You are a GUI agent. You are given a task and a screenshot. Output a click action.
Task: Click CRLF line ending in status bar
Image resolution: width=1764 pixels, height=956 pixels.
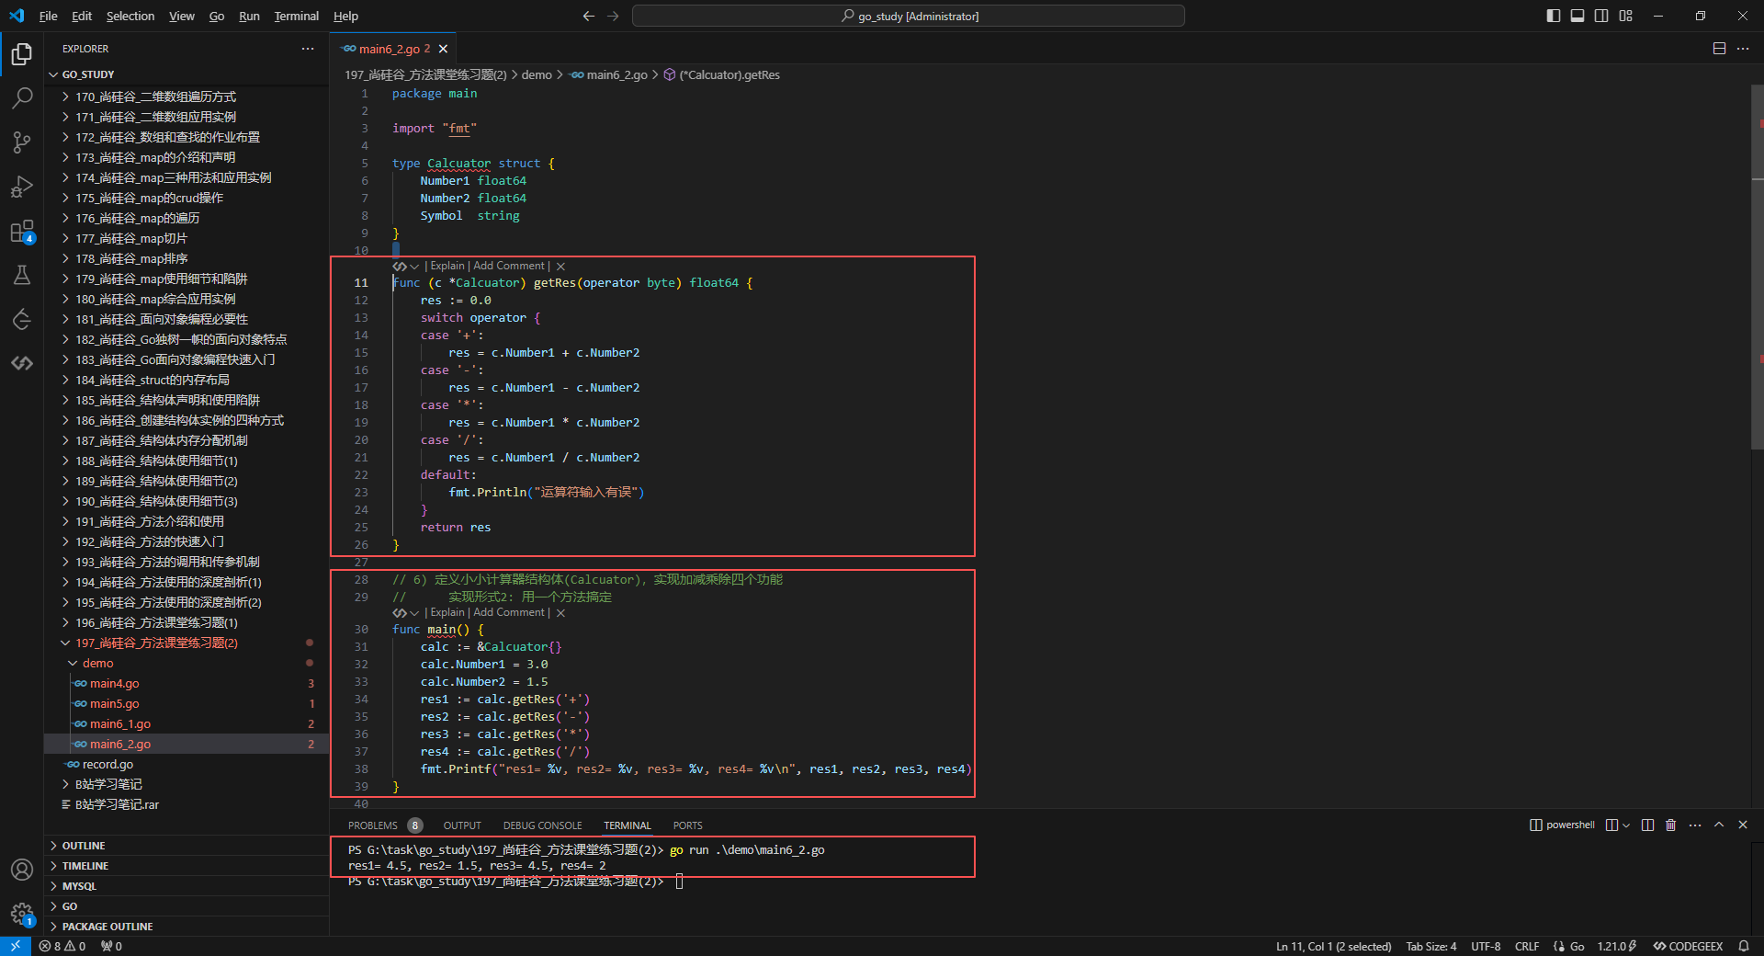click(x=1527, y=946)
